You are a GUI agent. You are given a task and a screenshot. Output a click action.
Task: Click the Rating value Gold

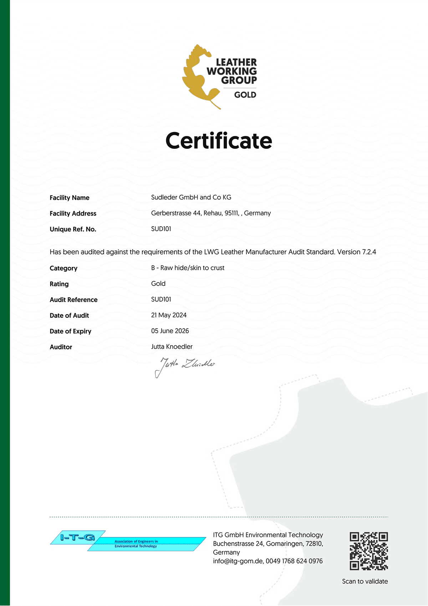(x=158, y=283)
